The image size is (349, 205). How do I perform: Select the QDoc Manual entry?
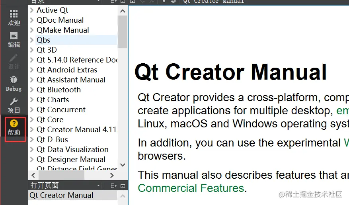click(60, 20)
